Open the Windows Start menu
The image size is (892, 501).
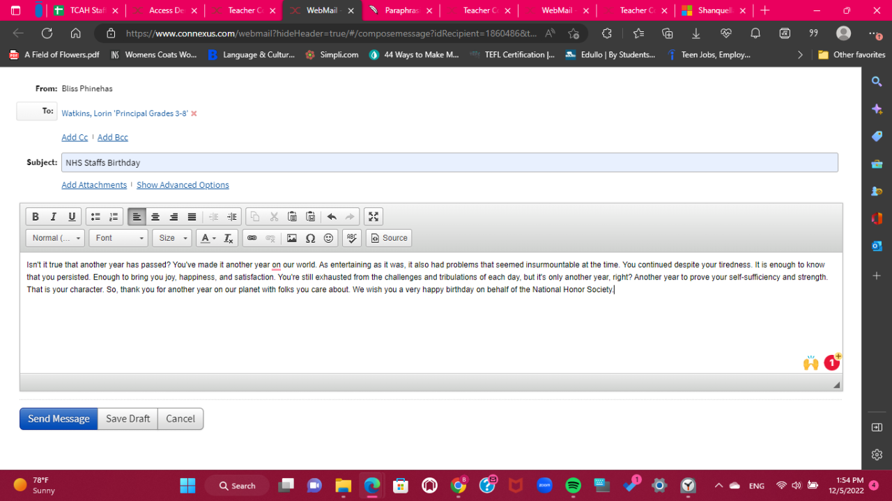(x=187, y=486)
